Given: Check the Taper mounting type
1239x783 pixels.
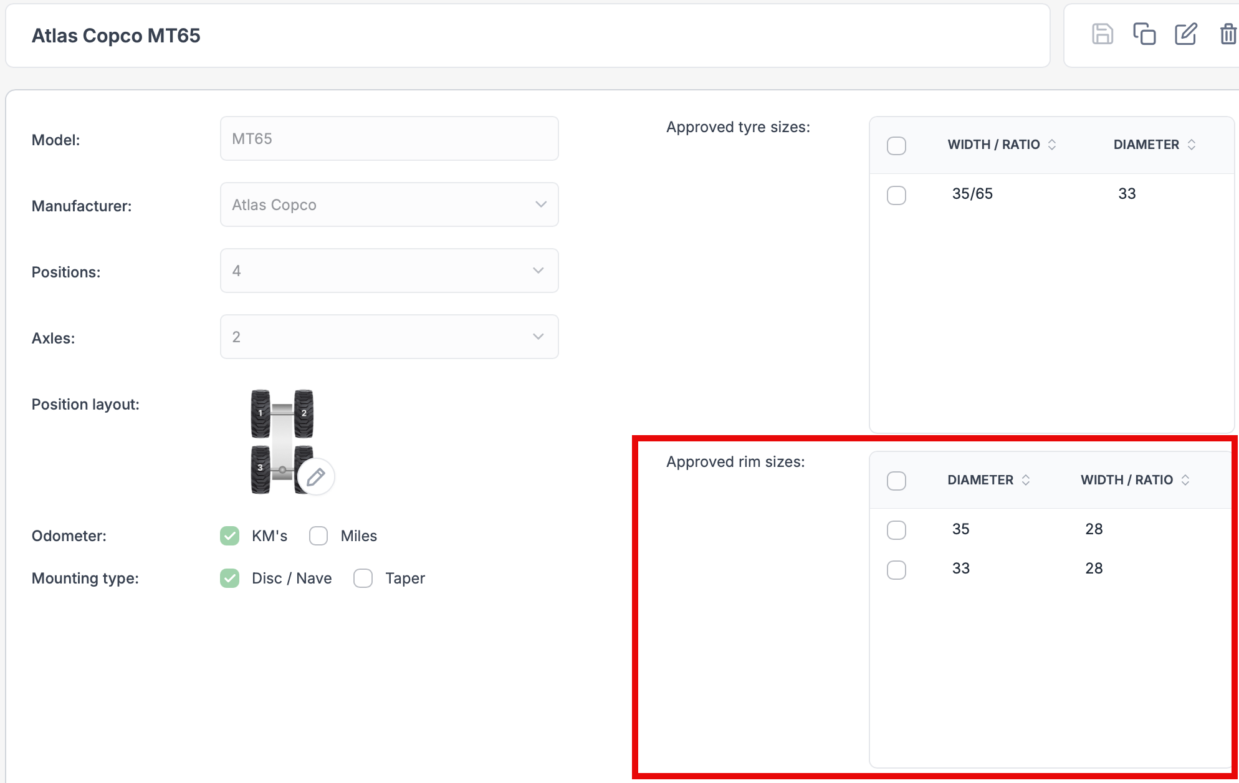Looking at the screenshot, I should (363, 579).
